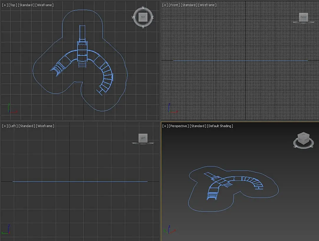Click [Default Shading] in the Perspective viewport
319x241 pixels.
220,126
